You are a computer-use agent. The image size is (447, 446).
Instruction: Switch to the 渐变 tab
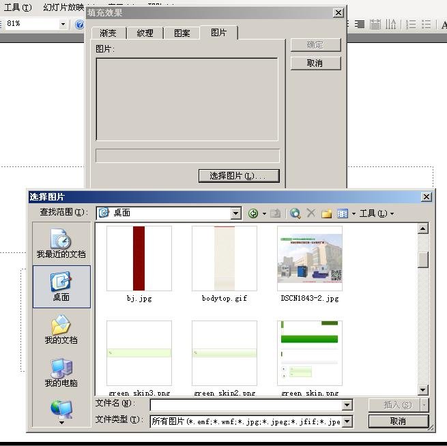tap(108, 33)
